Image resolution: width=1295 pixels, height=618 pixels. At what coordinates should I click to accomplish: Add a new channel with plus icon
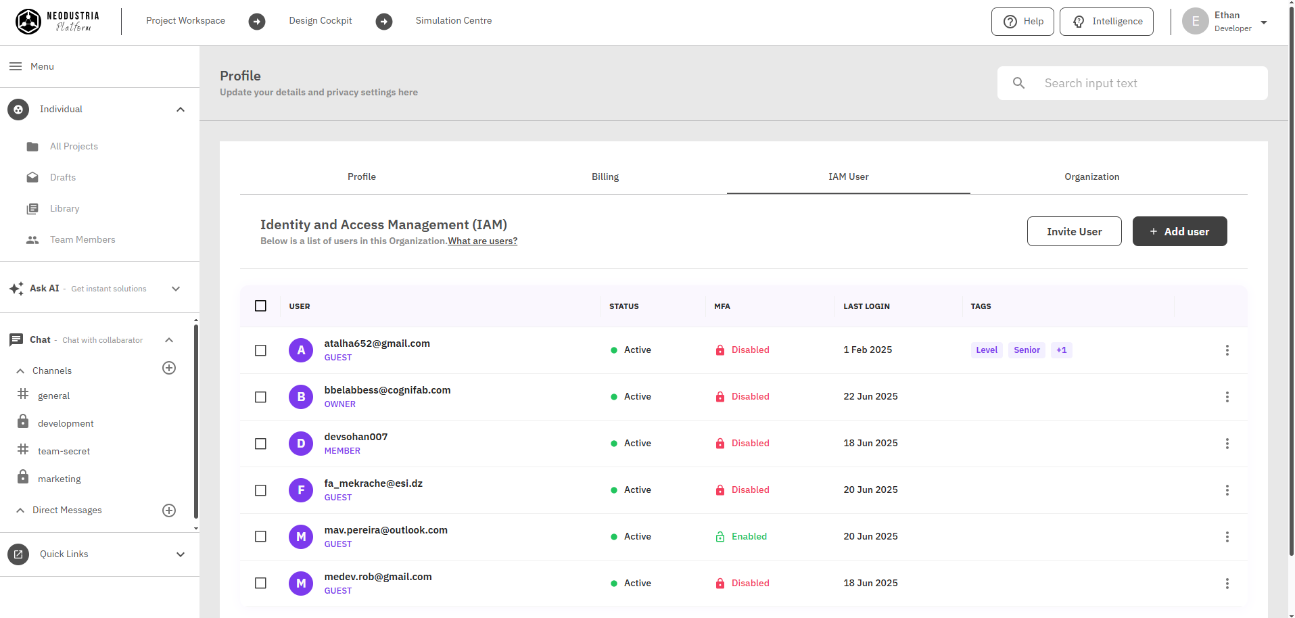(169, 368)
